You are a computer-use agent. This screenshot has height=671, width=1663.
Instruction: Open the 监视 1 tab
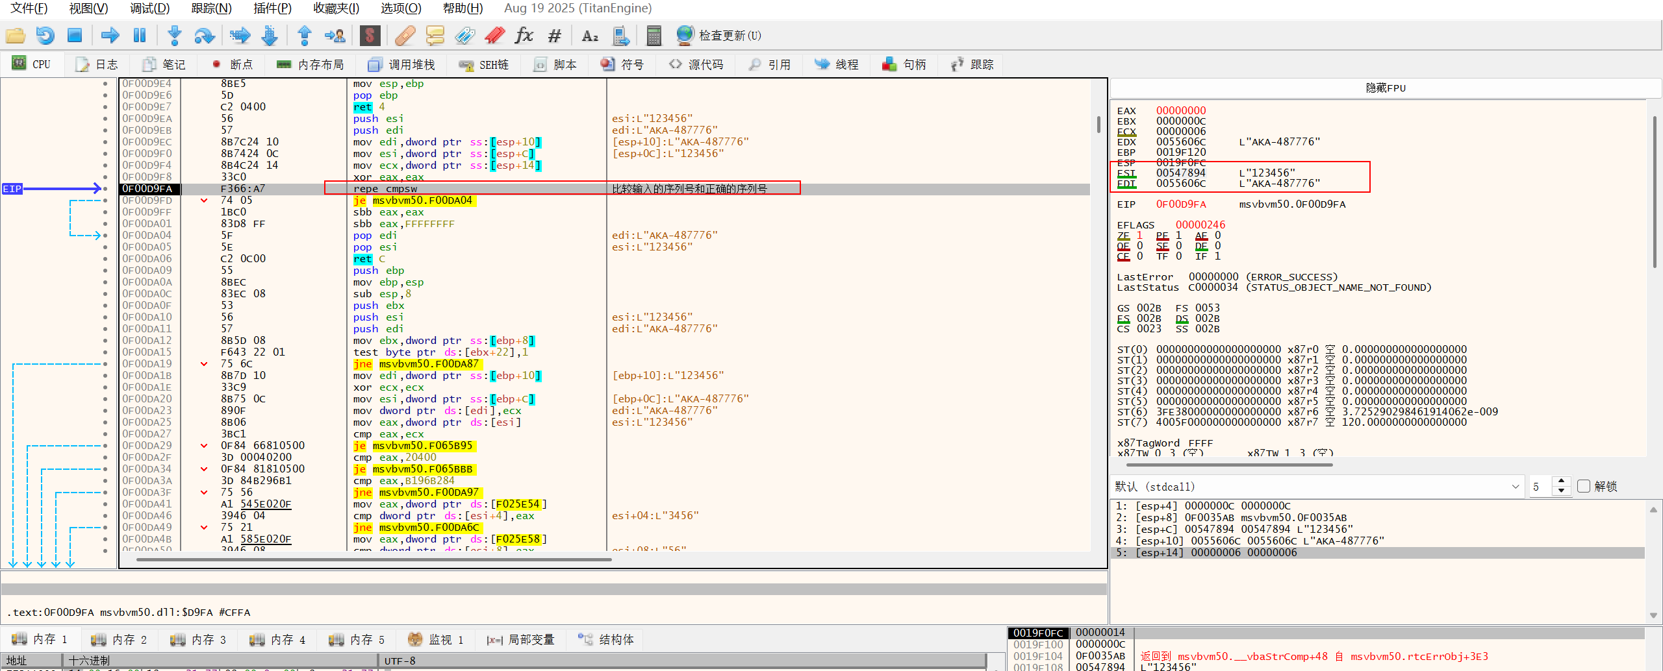pos(436,639)
